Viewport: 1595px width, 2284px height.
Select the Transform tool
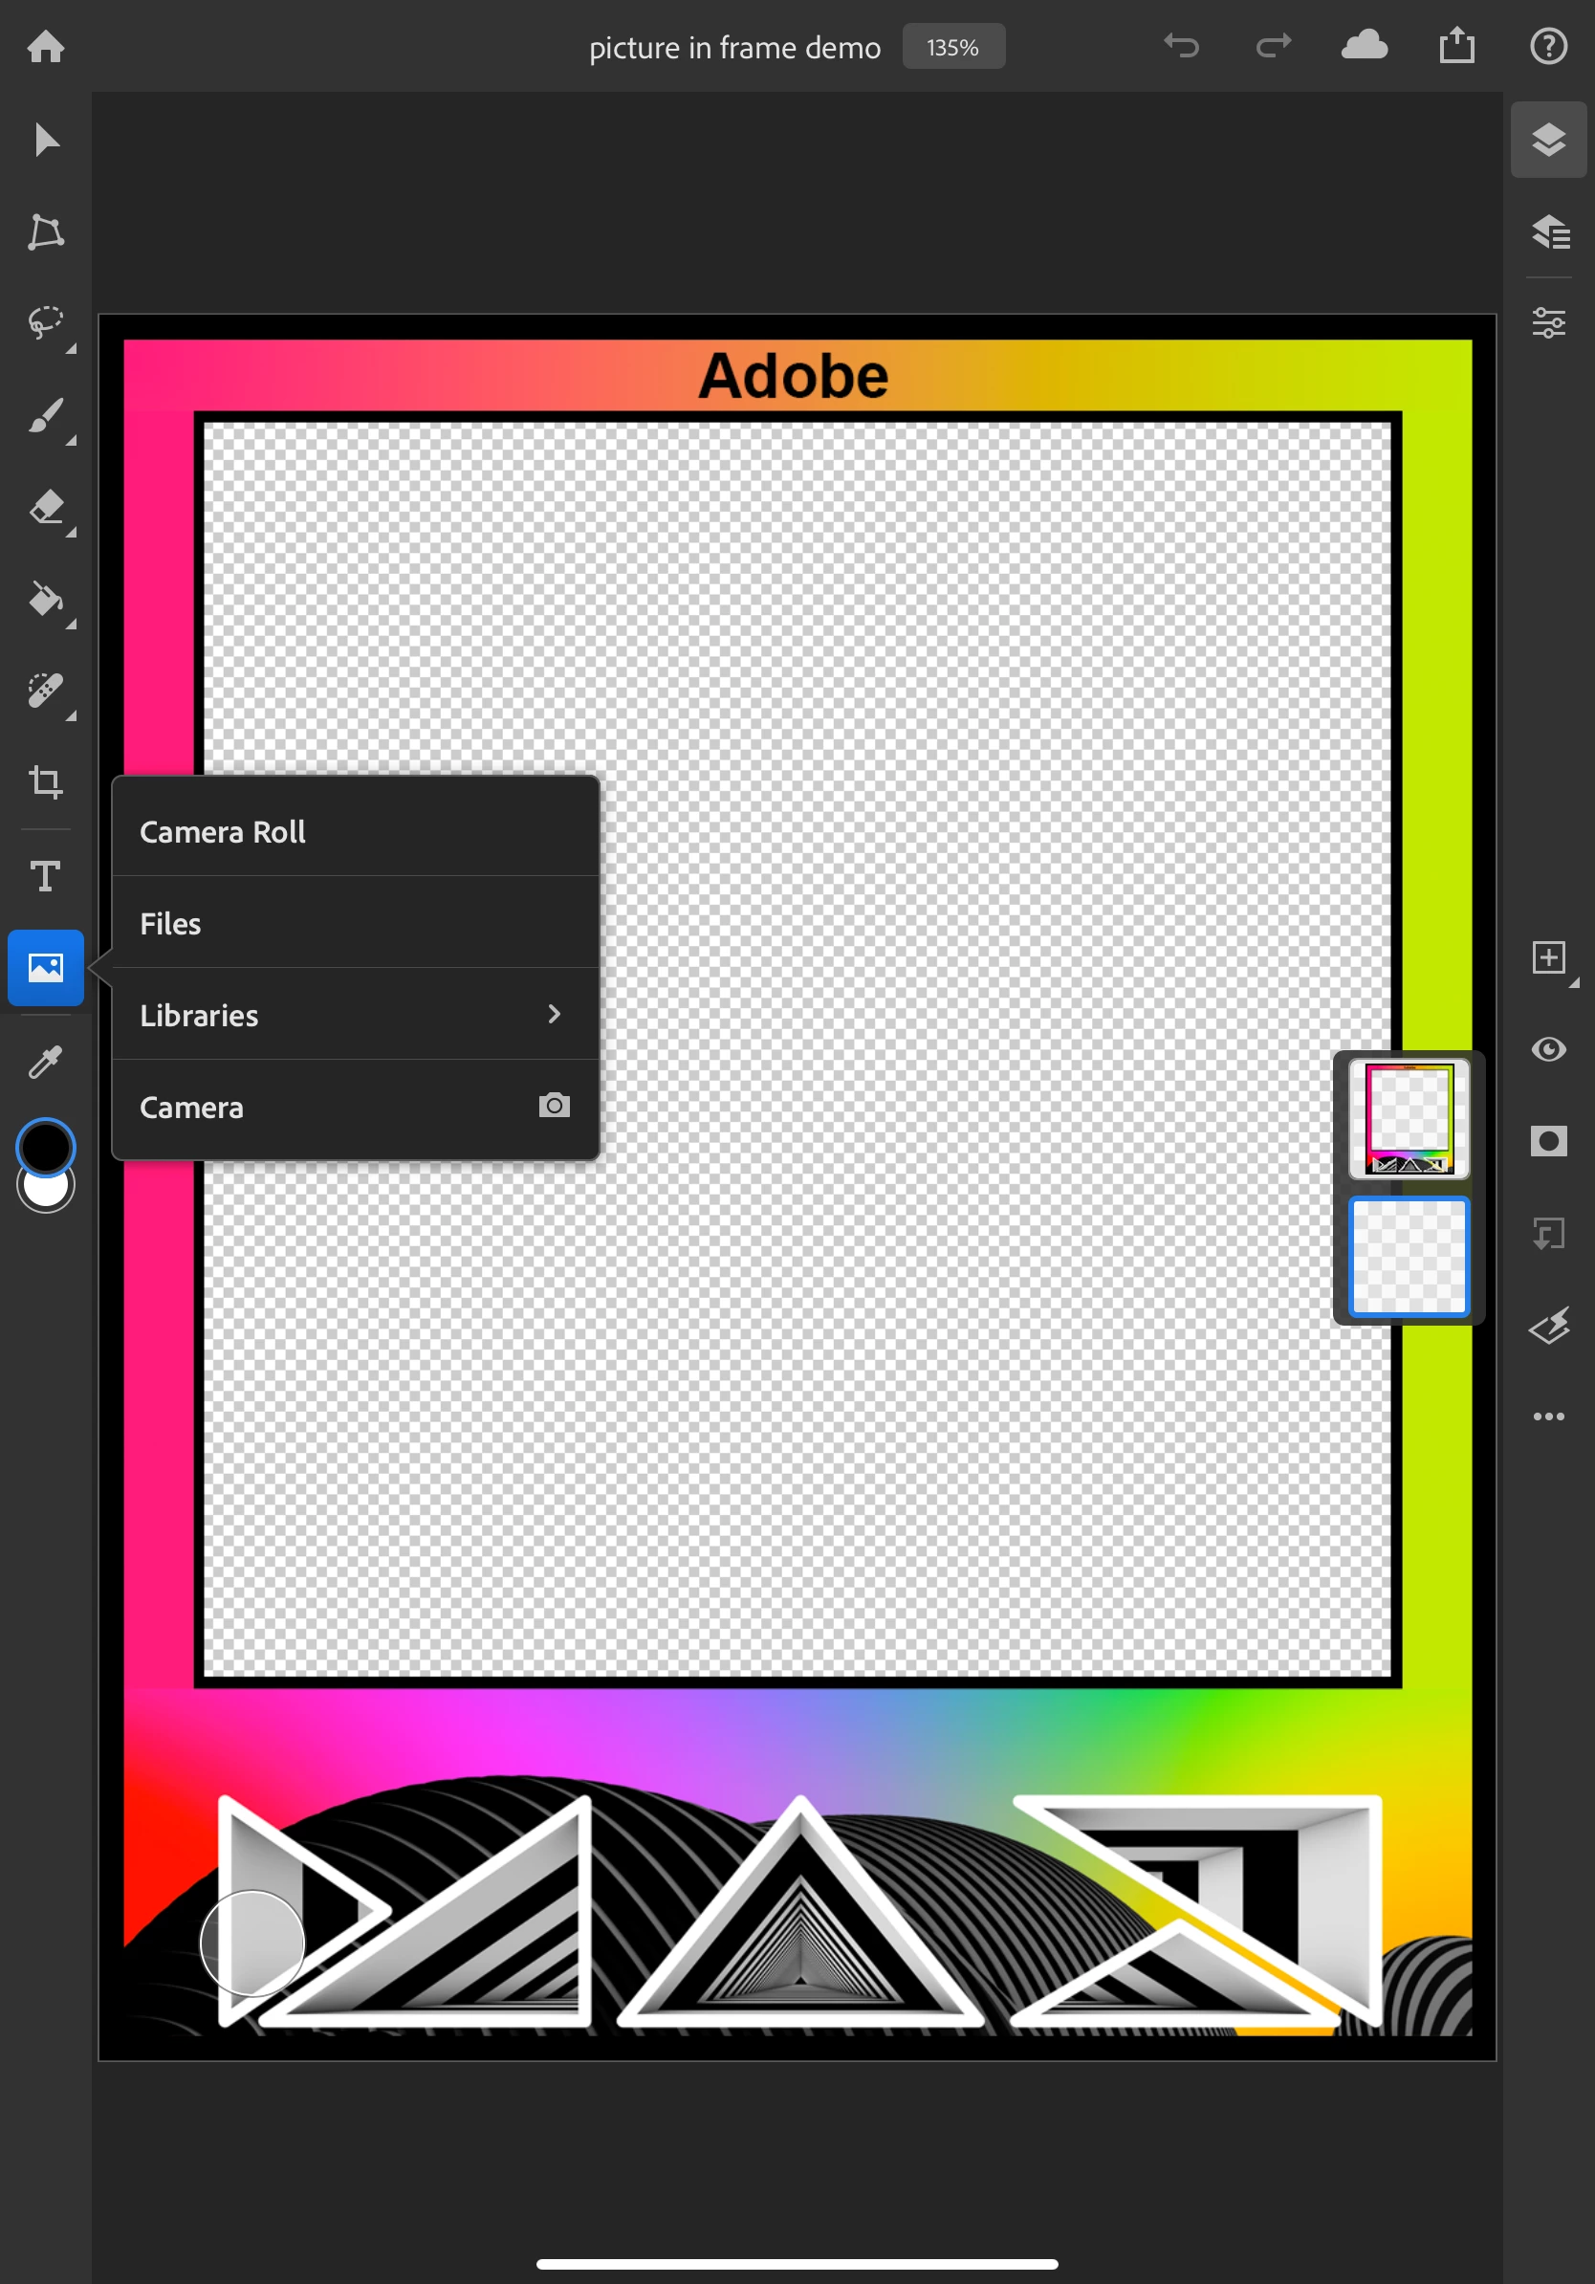(x=46, y=231)
